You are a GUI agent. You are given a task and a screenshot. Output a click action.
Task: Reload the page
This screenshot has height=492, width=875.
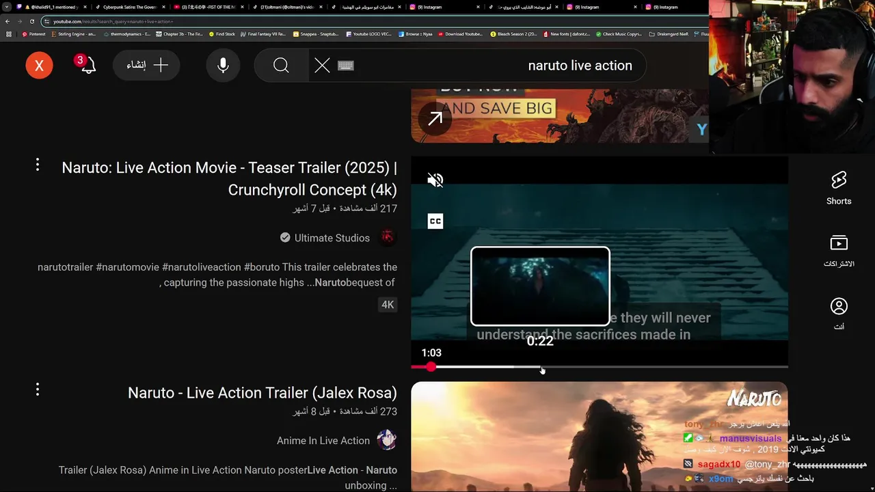(x=31, y=21)
